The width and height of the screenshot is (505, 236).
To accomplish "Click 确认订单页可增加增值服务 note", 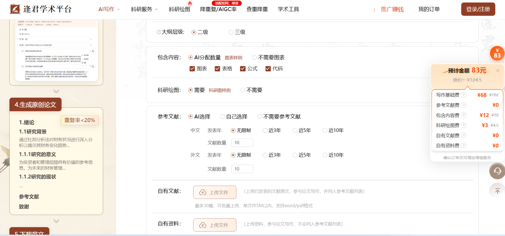I will [x=467, y=158].
